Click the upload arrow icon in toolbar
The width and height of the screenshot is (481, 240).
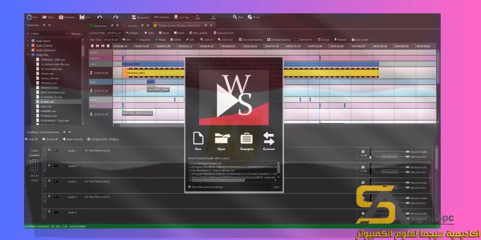(x=198, y=17)
